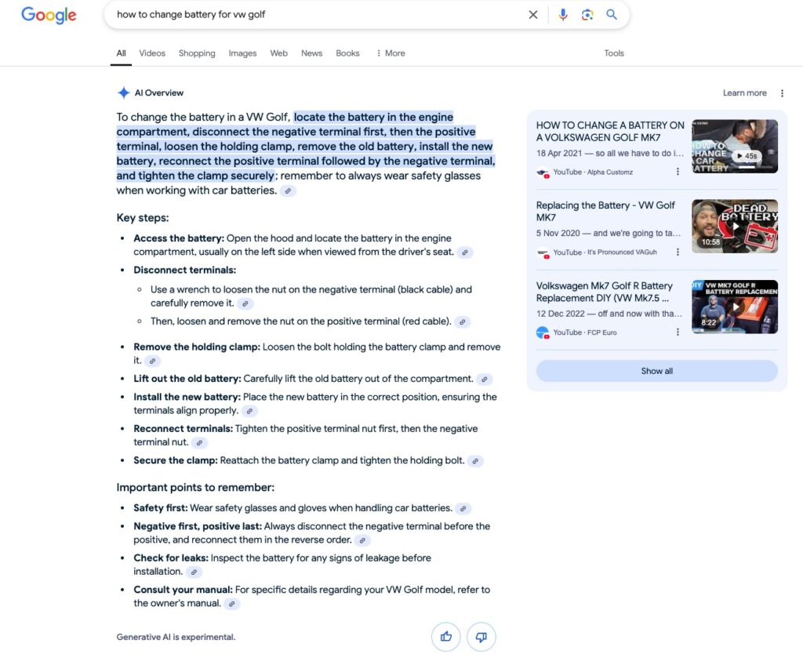Open source link for Safety first
The width and height of the screenshot is (803, 654).
(463, 509)
